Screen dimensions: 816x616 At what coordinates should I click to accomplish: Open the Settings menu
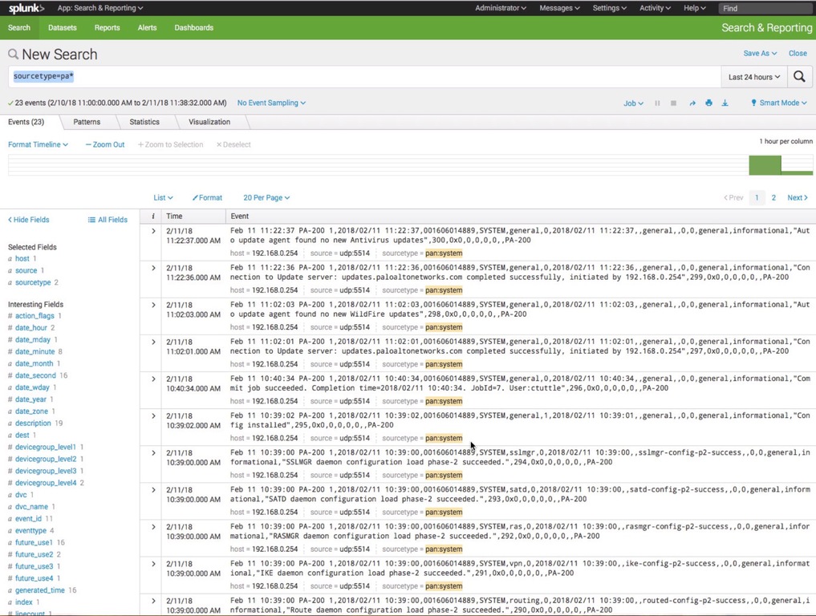point(609,8)
